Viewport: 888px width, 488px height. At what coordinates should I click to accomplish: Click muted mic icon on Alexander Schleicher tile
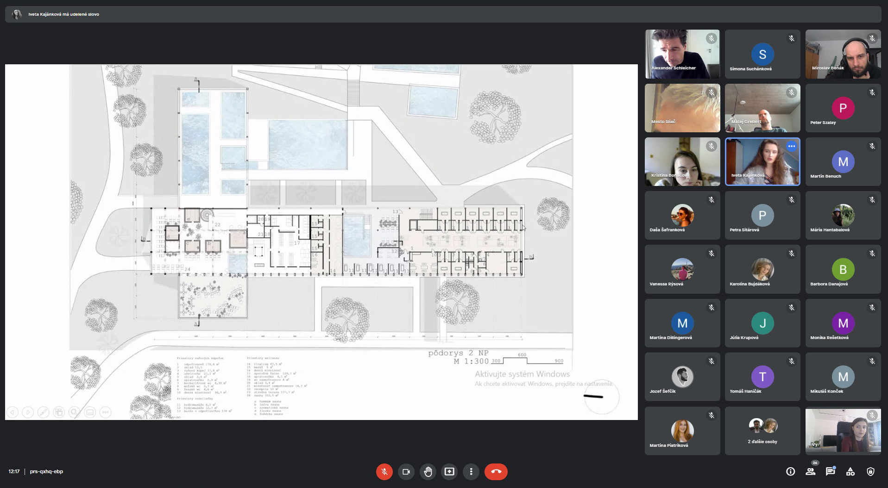tap(712, 38)
